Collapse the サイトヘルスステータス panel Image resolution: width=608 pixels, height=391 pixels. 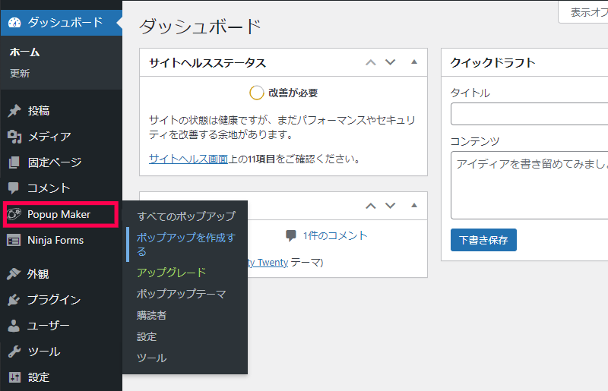tap(414, 62)
